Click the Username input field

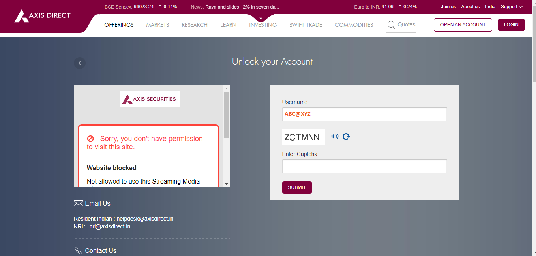364,114
